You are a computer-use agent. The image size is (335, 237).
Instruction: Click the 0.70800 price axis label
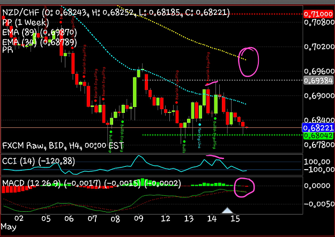pyautogui.click(x=319, y=22)
